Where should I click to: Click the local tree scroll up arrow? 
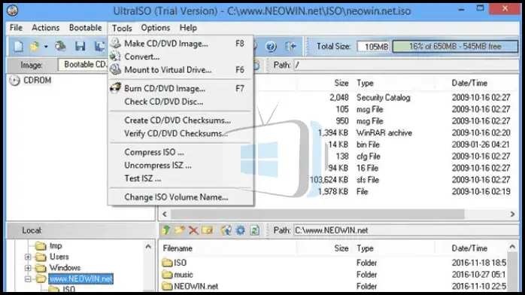148,247
